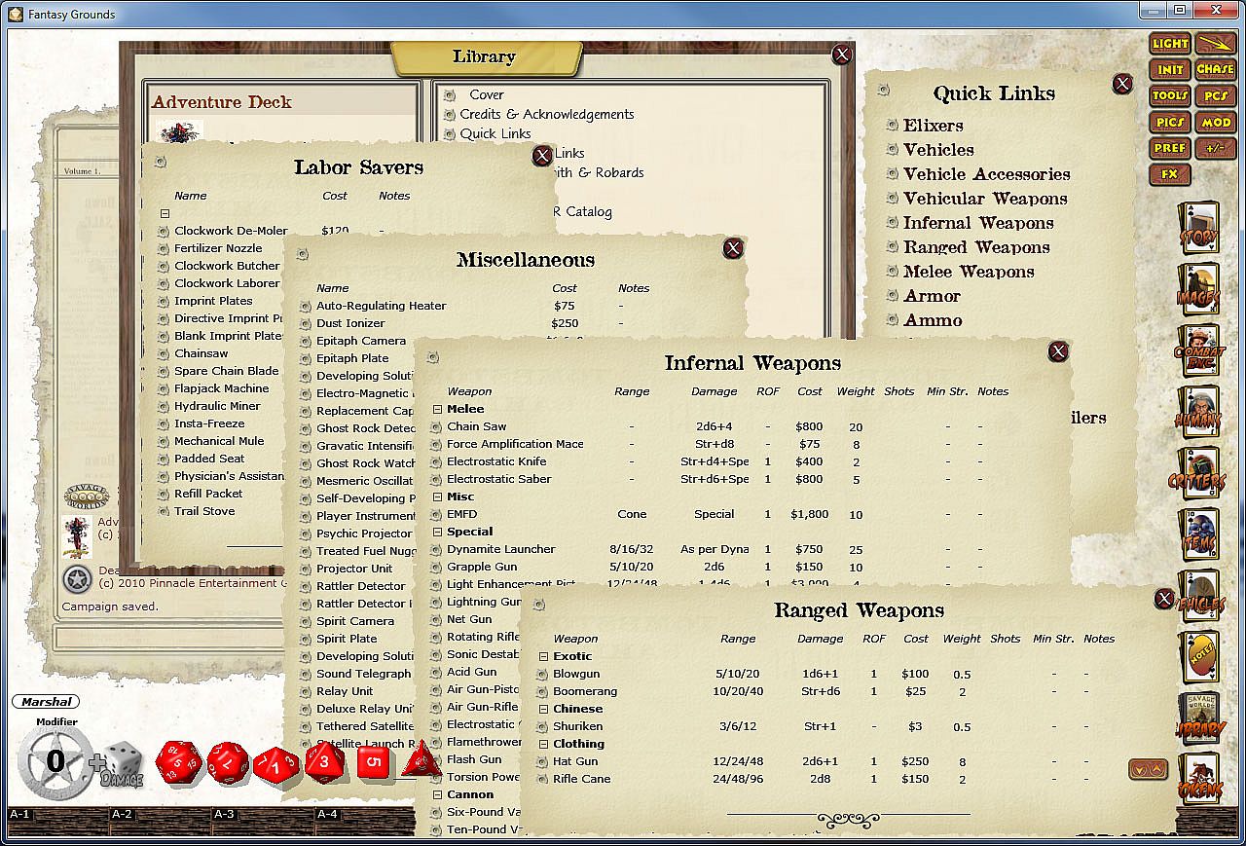Click the white Damage die
Viewport: 1246px width, 846px height.
pyautogui.click(x=123, y=763)
